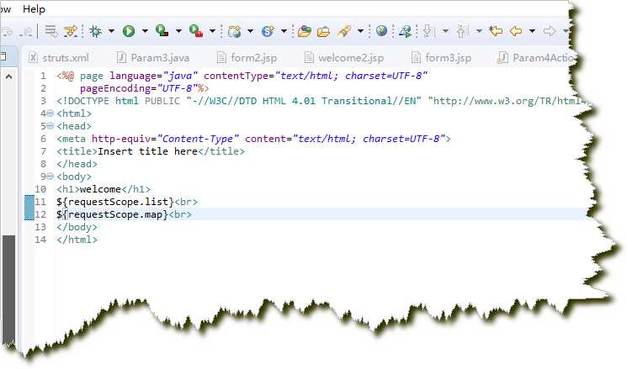Navigate Back with yellow left arrow
Screen dimensions: 627x369
click(516, 31)
